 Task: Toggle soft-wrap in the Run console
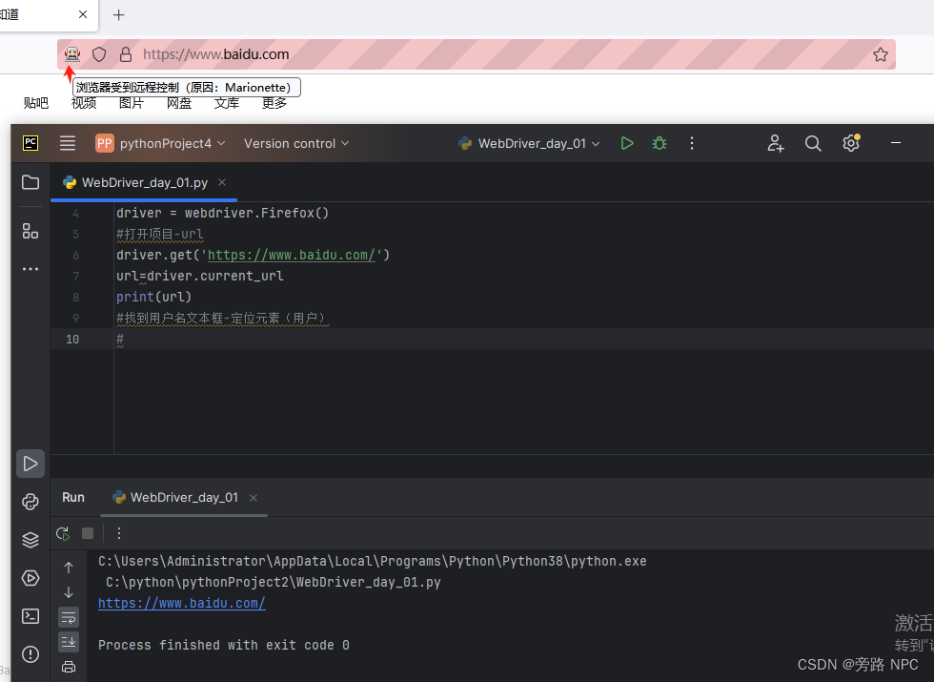click(x=68, y=617)
